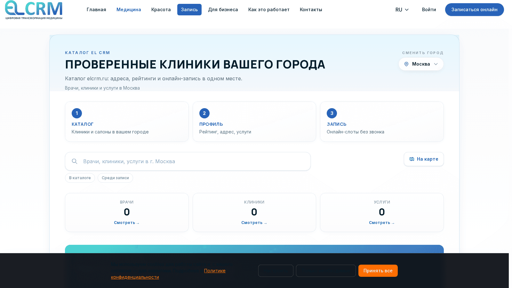Click search field Врачи, клиники, услуги
Screen dimensions: 512x288
click(188, 161)
